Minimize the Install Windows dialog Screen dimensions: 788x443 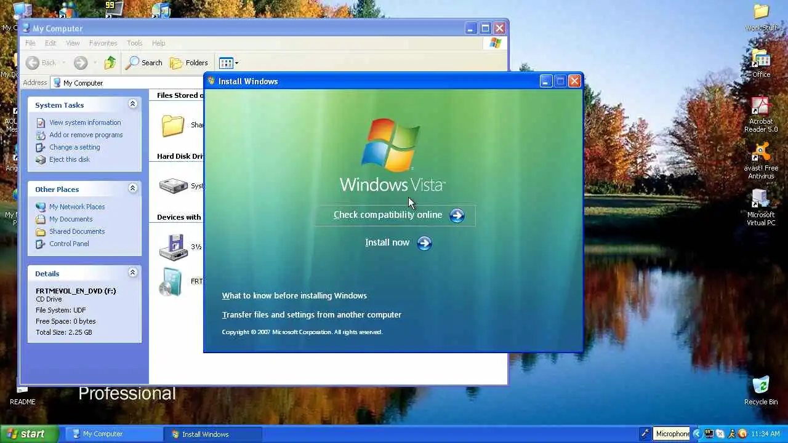click(546, 81)
